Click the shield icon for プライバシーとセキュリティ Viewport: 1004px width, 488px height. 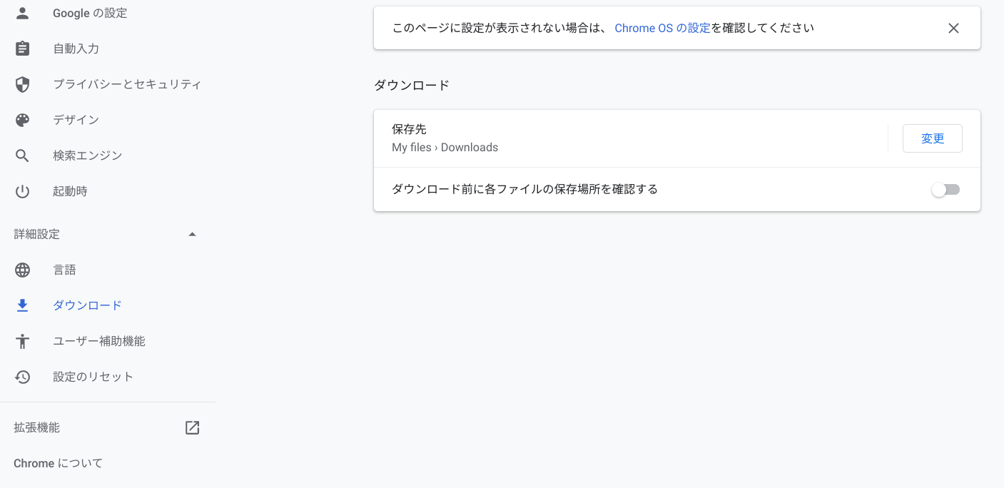coord(23,84)
